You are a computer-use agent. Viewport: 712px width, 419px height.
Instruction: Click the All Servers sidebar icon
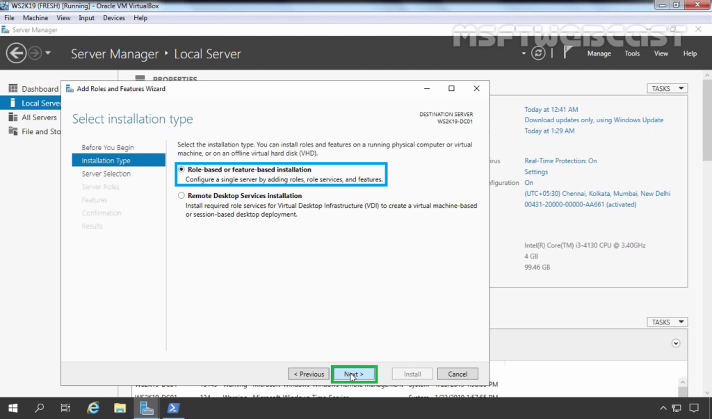point(13,117)
